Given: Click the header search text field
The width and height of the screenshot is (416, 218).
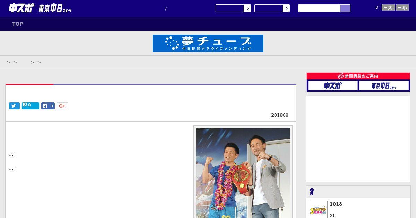Looking at the screenshot, I should (319, 8).
